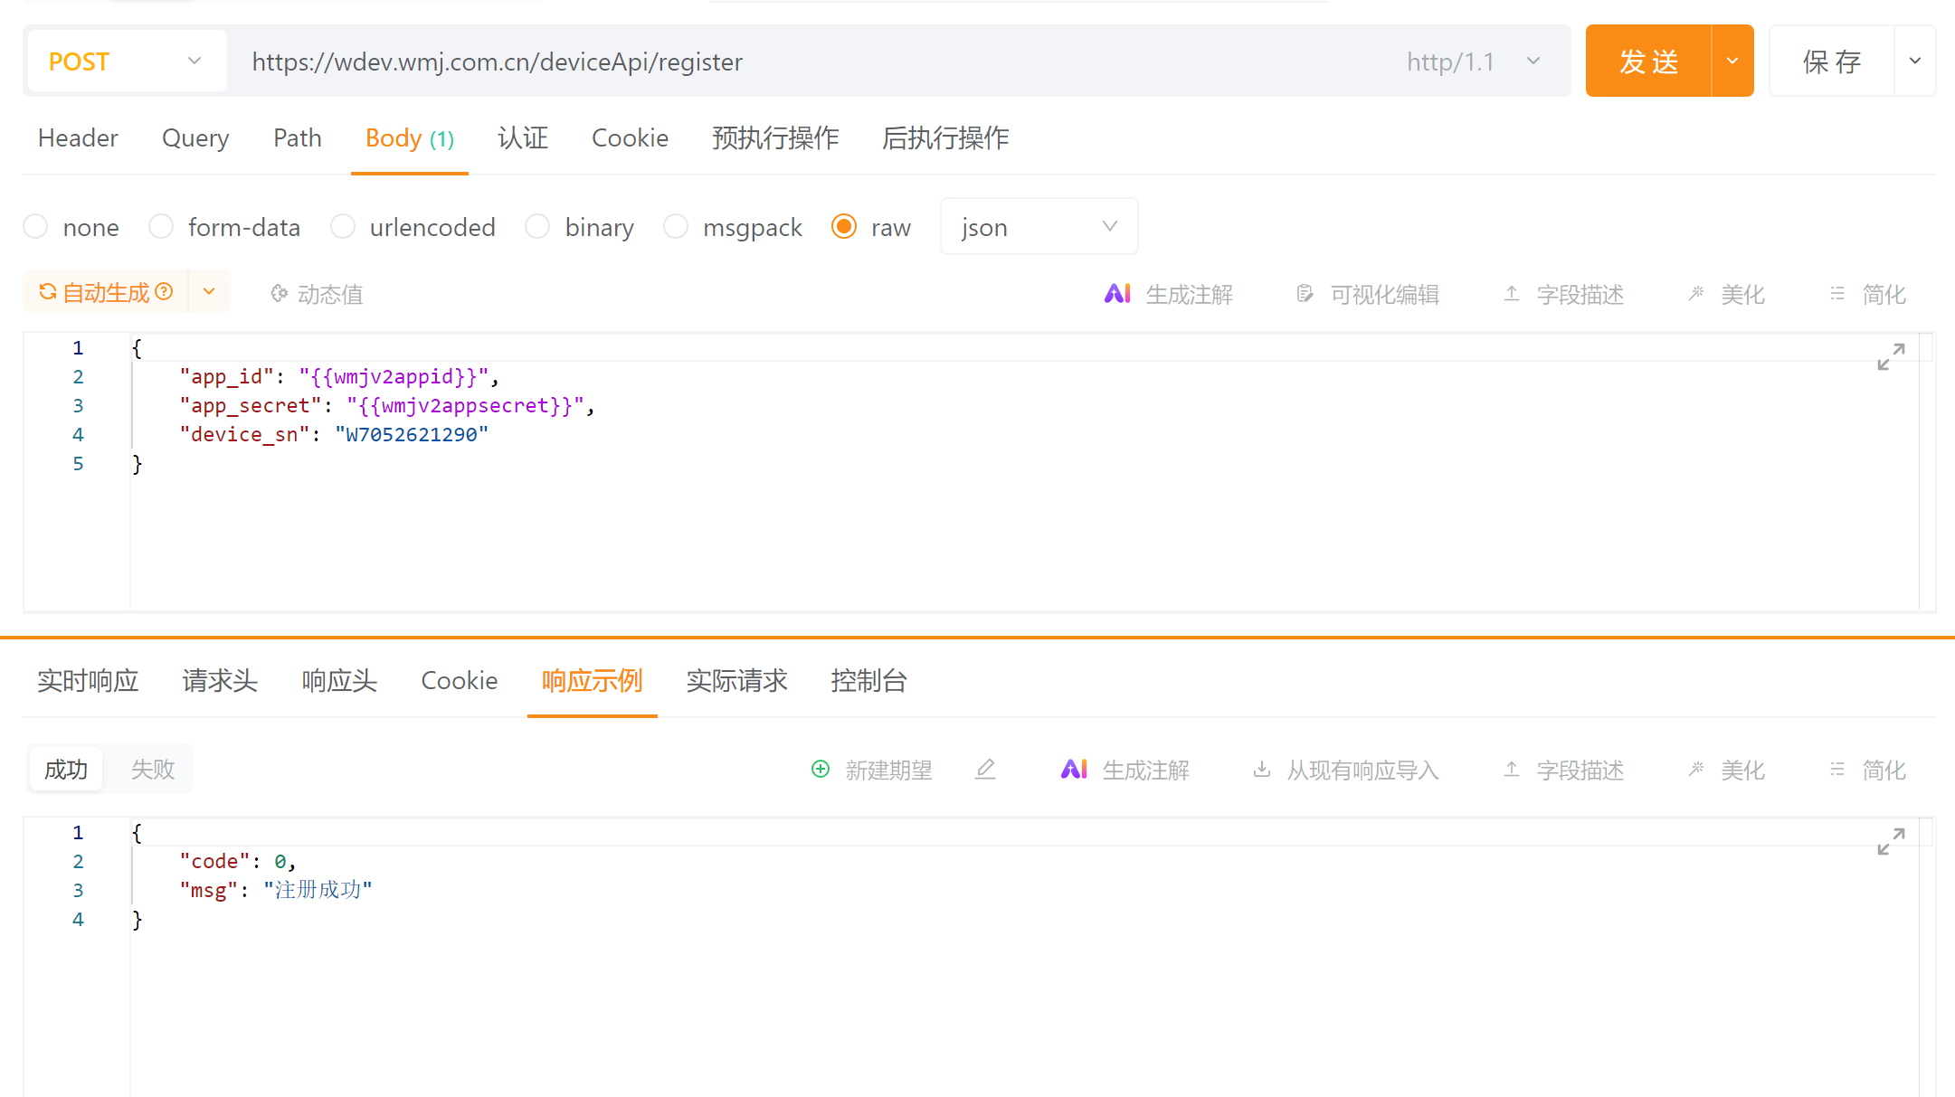Click line number 5 in request editor
This screenshot has height=1097, width=1955.
point(79,464)
